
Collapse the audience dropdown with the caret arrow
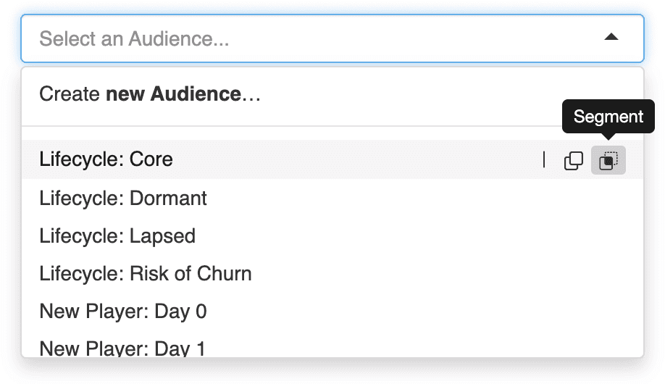tap(611, 37)
